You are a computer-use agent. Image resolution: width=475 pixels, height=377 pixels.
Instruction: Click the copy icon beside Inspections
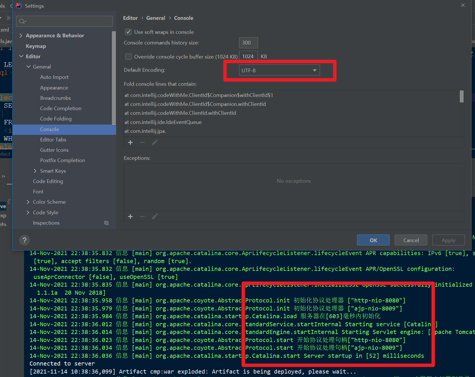106,223
